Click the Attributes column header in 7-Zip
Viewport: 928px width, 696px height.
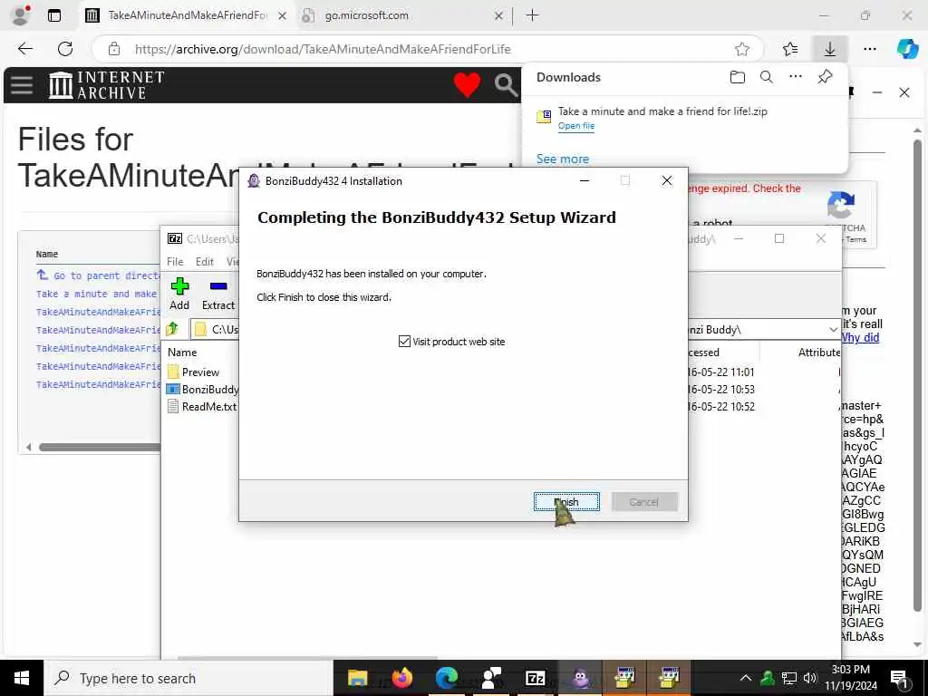pos(819,353)
